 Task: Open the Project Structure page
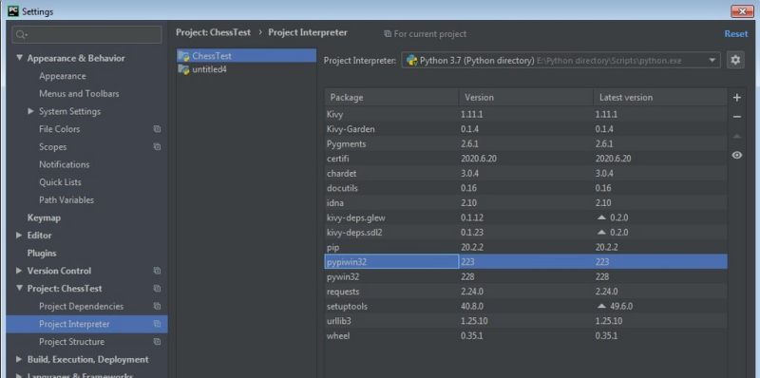click(72, 342)
